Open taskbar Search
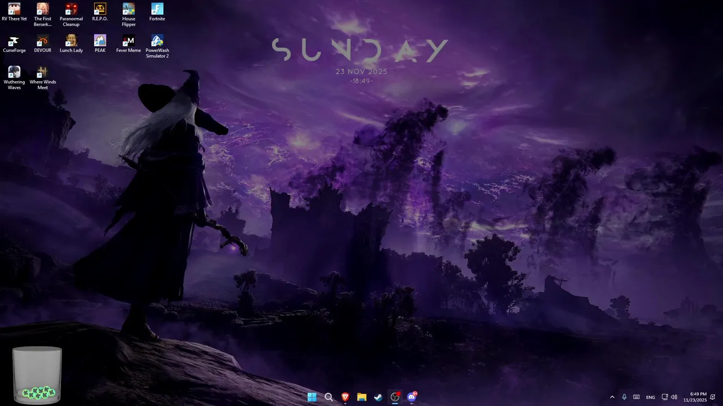This screenshot has height=406, width=723. (329, 397)
